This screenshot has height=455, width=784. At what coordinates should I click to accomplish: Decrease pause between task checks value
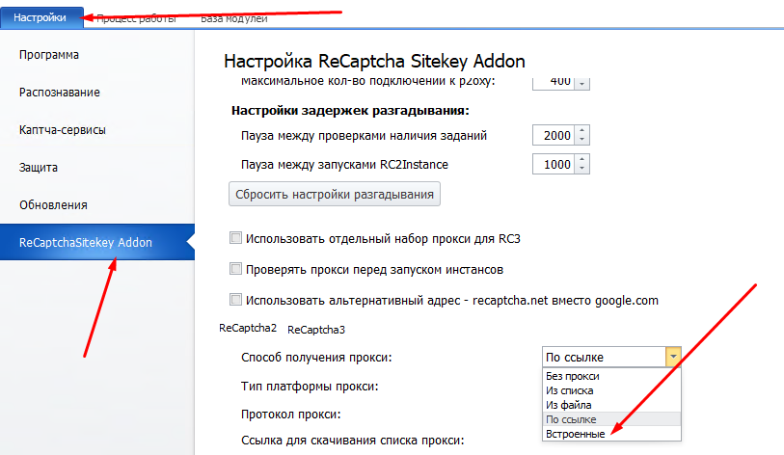(x=582, y=140)
